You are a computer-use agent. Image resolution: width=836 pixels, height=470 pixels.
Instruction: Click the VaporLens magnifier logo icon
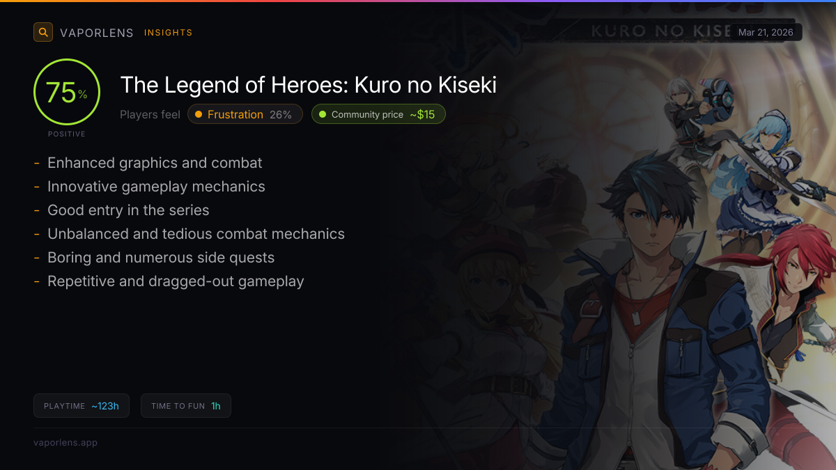click(x=43, y=32)
